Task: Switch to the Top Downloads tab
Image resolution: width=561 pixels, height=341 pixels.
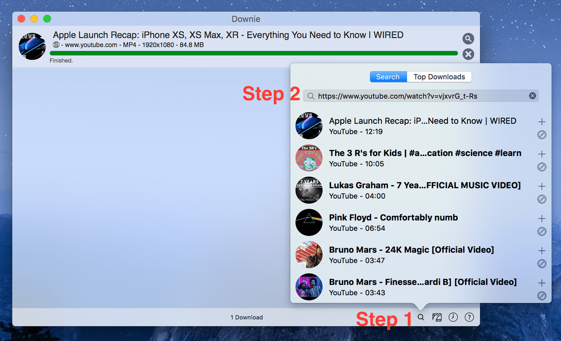Action: [x=439, y=77]
